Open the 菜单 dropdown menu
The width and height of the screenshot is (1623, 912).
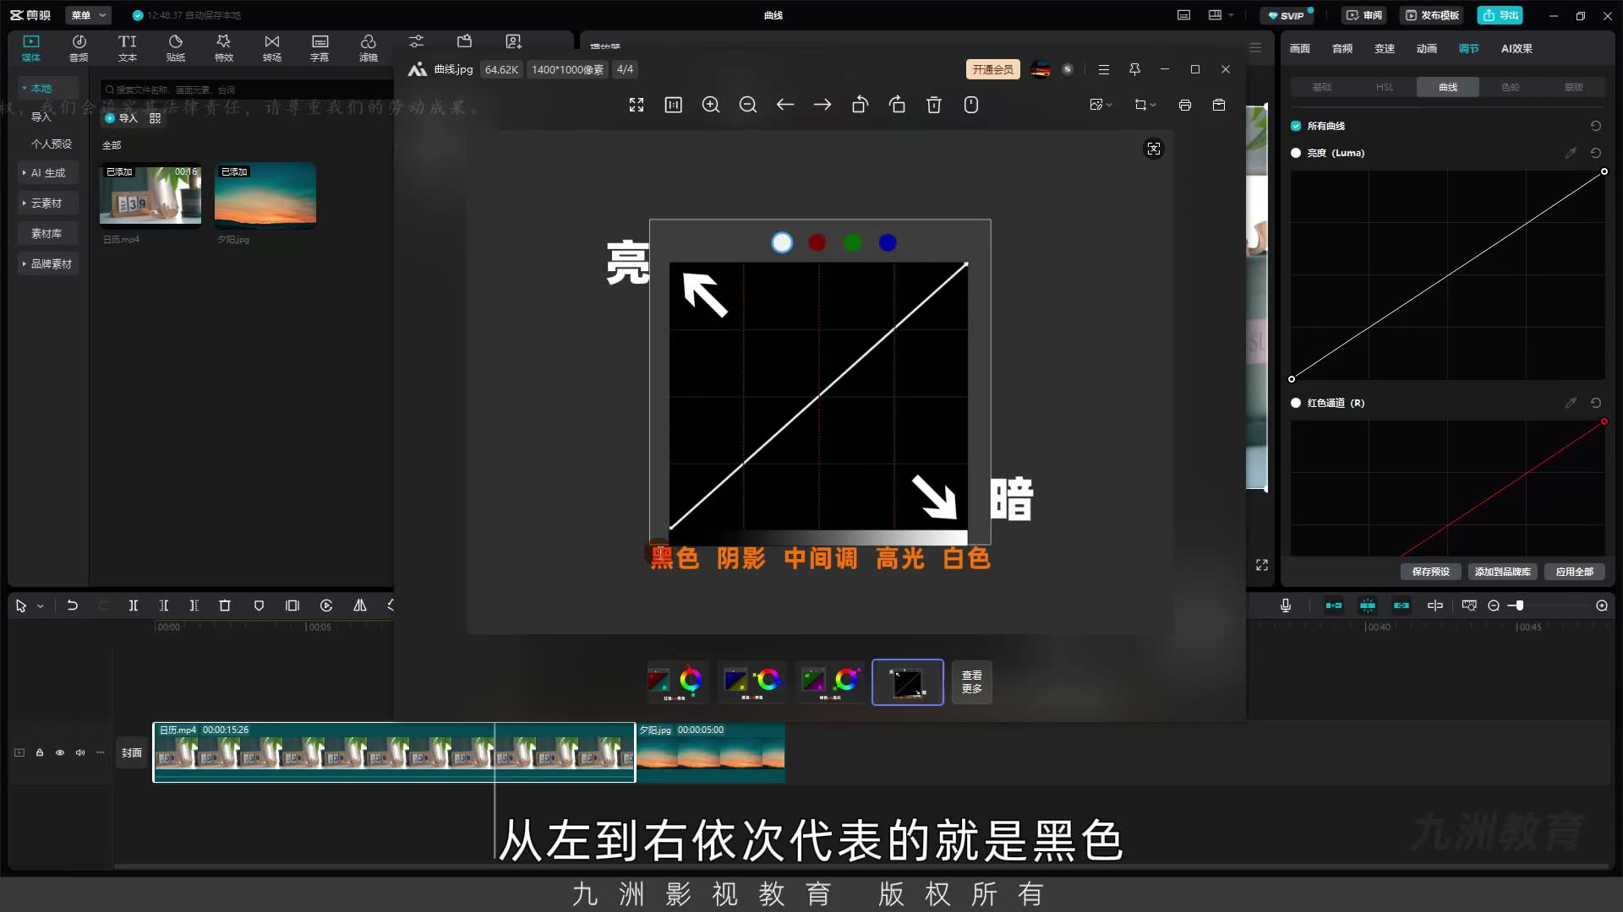89,15
